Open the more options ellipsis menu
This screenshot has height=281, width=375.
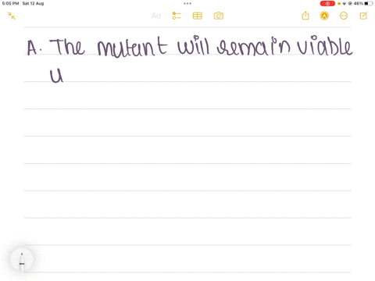pos(344,16)
